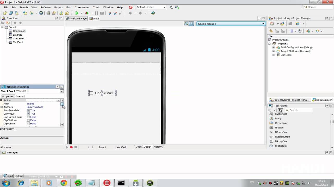The width and height of the screenshot is (334, 187).
Task: Click the Tool Palette category filter icon
Action: pos(270,110)
